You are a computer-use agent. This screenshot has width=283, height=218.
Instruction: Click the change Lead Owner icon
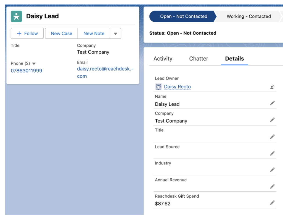click(x=272, y=87)
